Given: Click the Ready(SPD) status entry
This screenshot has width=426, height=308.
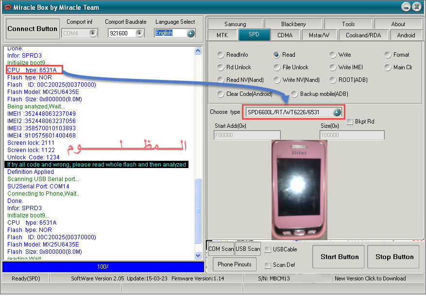Looking at the screenshot, I should coord(26,278).
